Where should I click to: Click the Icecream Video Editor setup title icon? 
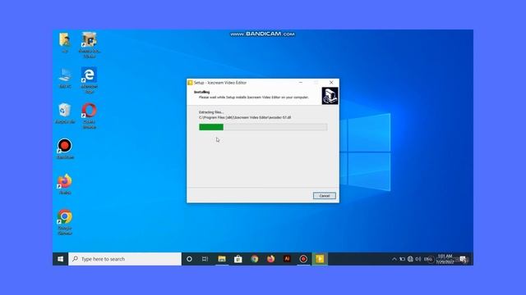pyautogui.click(x=190, y=83)
